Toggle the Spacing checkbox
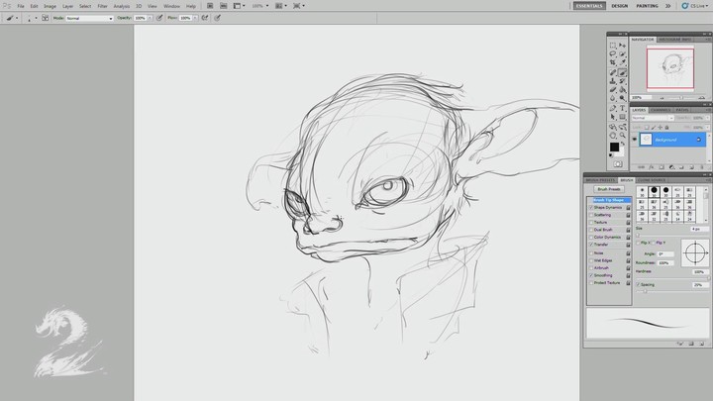This screenshot has width=713, height=401. (638, 284)
